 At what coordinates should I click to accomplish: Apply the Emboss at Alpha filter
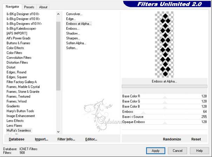point(156,151)
